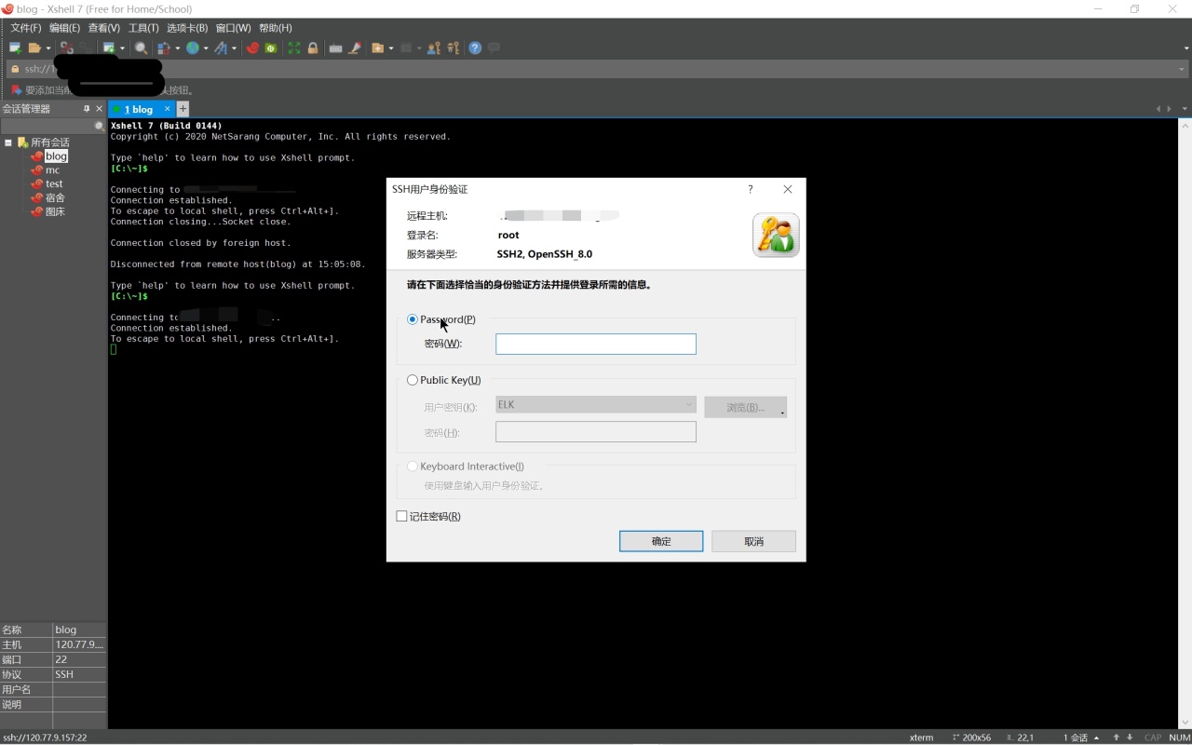Open the 帮助(H) menu
This screenshot has width=1192, height=745.
tap(276, 28)
